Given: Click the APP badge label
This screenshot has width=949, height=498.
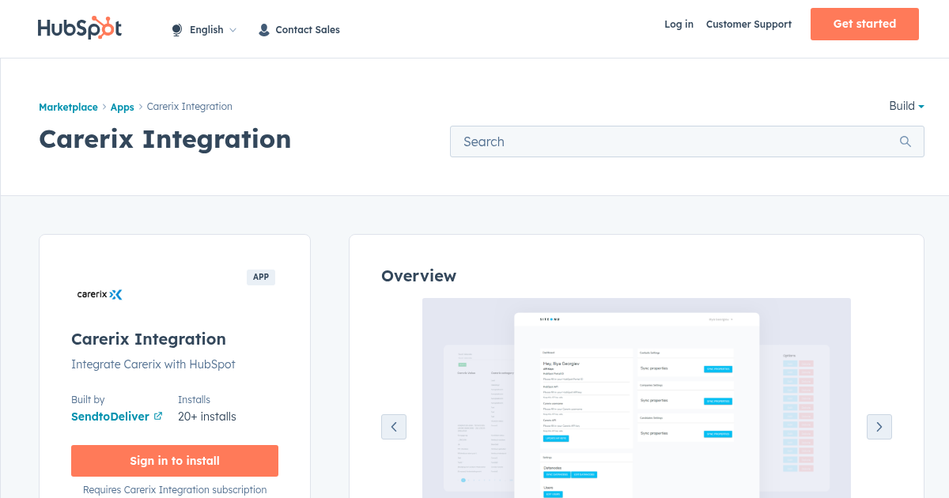Looking at the screenshot, I should (261, 277).
